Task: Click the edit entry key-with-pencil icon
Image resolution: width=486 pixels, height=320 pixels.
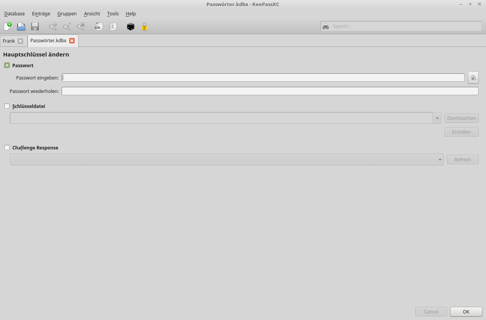Action: (67, 27)
